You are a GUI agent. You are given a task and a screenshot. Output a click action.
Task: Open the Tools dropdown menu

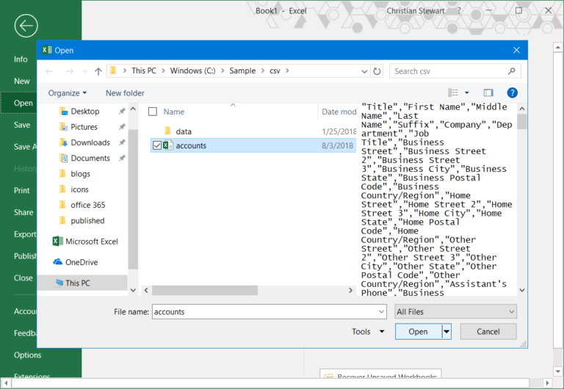pyautogui.click(x=368, y=332)
